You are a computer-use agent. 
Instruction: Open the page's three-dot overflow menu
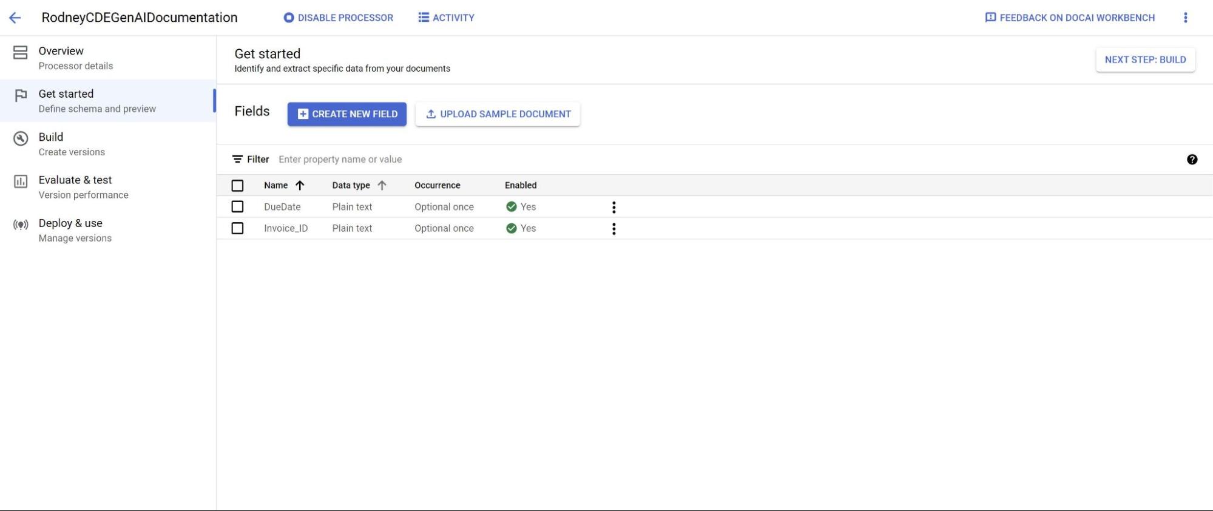click(x=1185, y=18)
